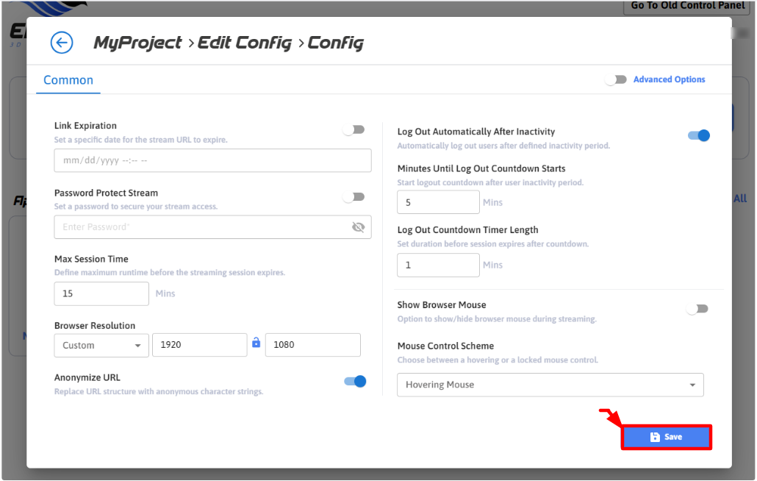The width and height of the screenshot is (757, 481).
Task: Open the Browser Resolution Custom dropdown
Action: pos(101,345)
